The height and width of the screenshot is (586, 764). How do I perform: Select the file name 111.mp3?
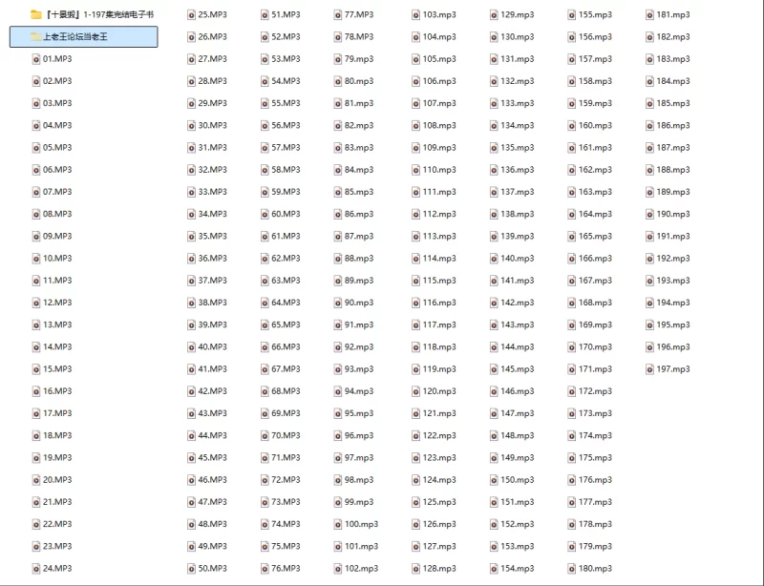[x=439, y=192]
